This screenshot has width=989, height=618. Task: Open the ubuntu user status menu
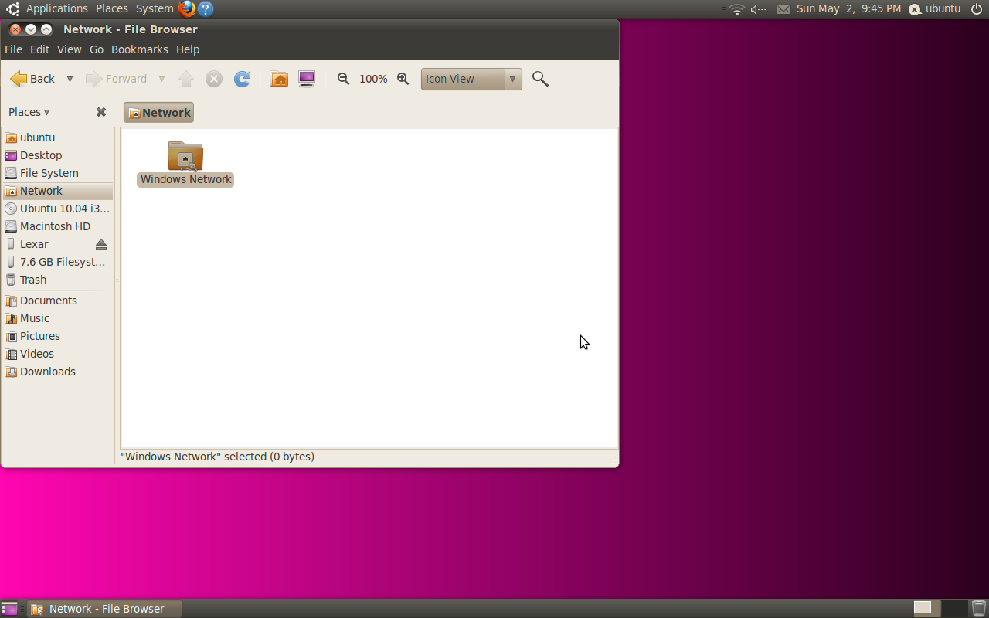click(934, 9)
